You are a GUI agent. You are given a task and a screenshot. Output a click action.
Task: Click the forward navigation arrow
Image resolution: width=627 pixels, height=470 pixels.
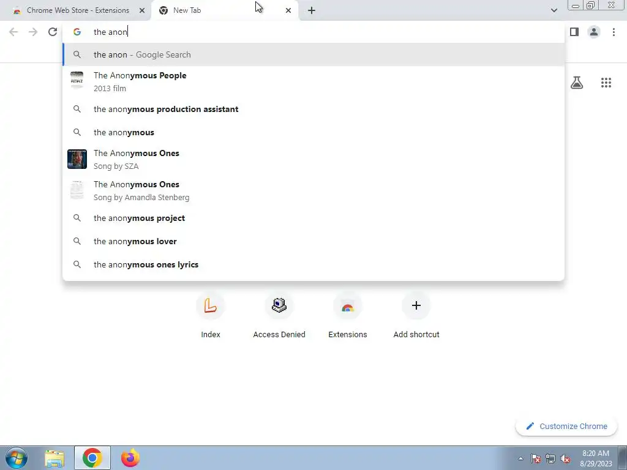[x=33, y=32]
